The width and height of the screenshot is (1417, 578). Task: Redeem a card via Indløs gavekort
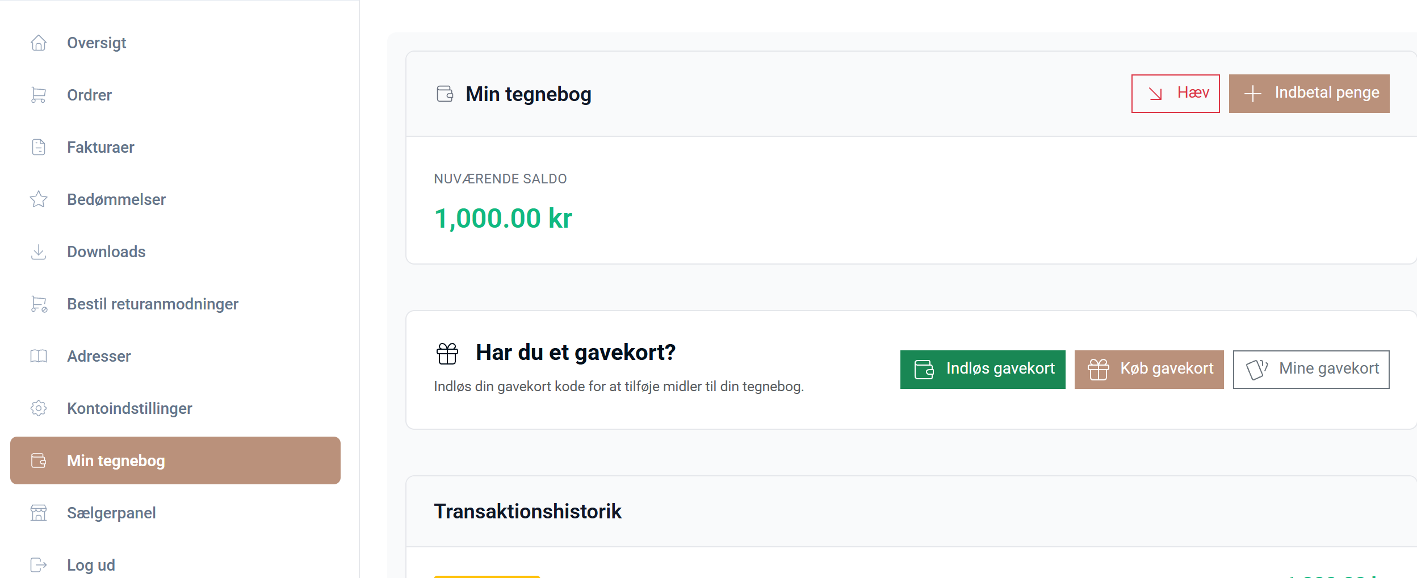click(983, 370)
